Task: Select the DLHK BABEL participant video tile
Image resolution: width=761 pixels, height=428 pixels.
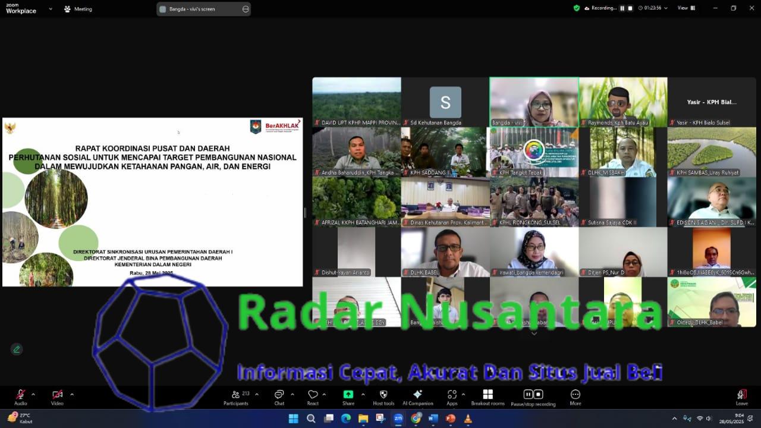Action: coord(445,252)
